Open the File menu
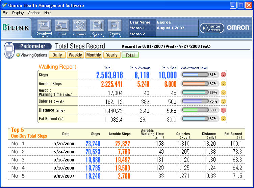 click(x=5, y=13)
